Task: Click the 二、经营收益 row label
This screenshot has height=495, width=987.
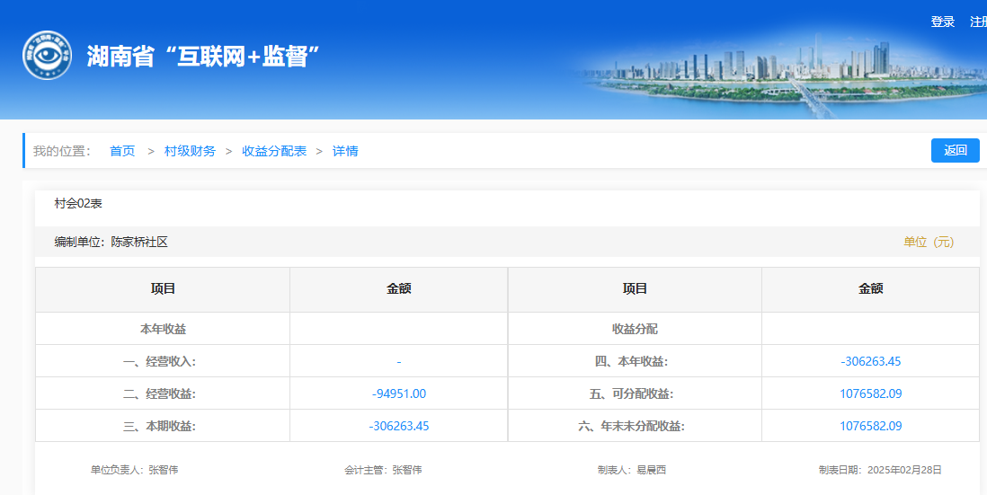Action: [159, 393]
